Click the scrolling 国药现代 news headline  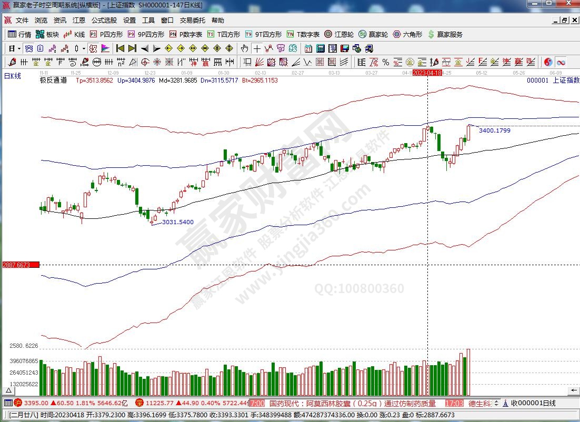(353, 404)
